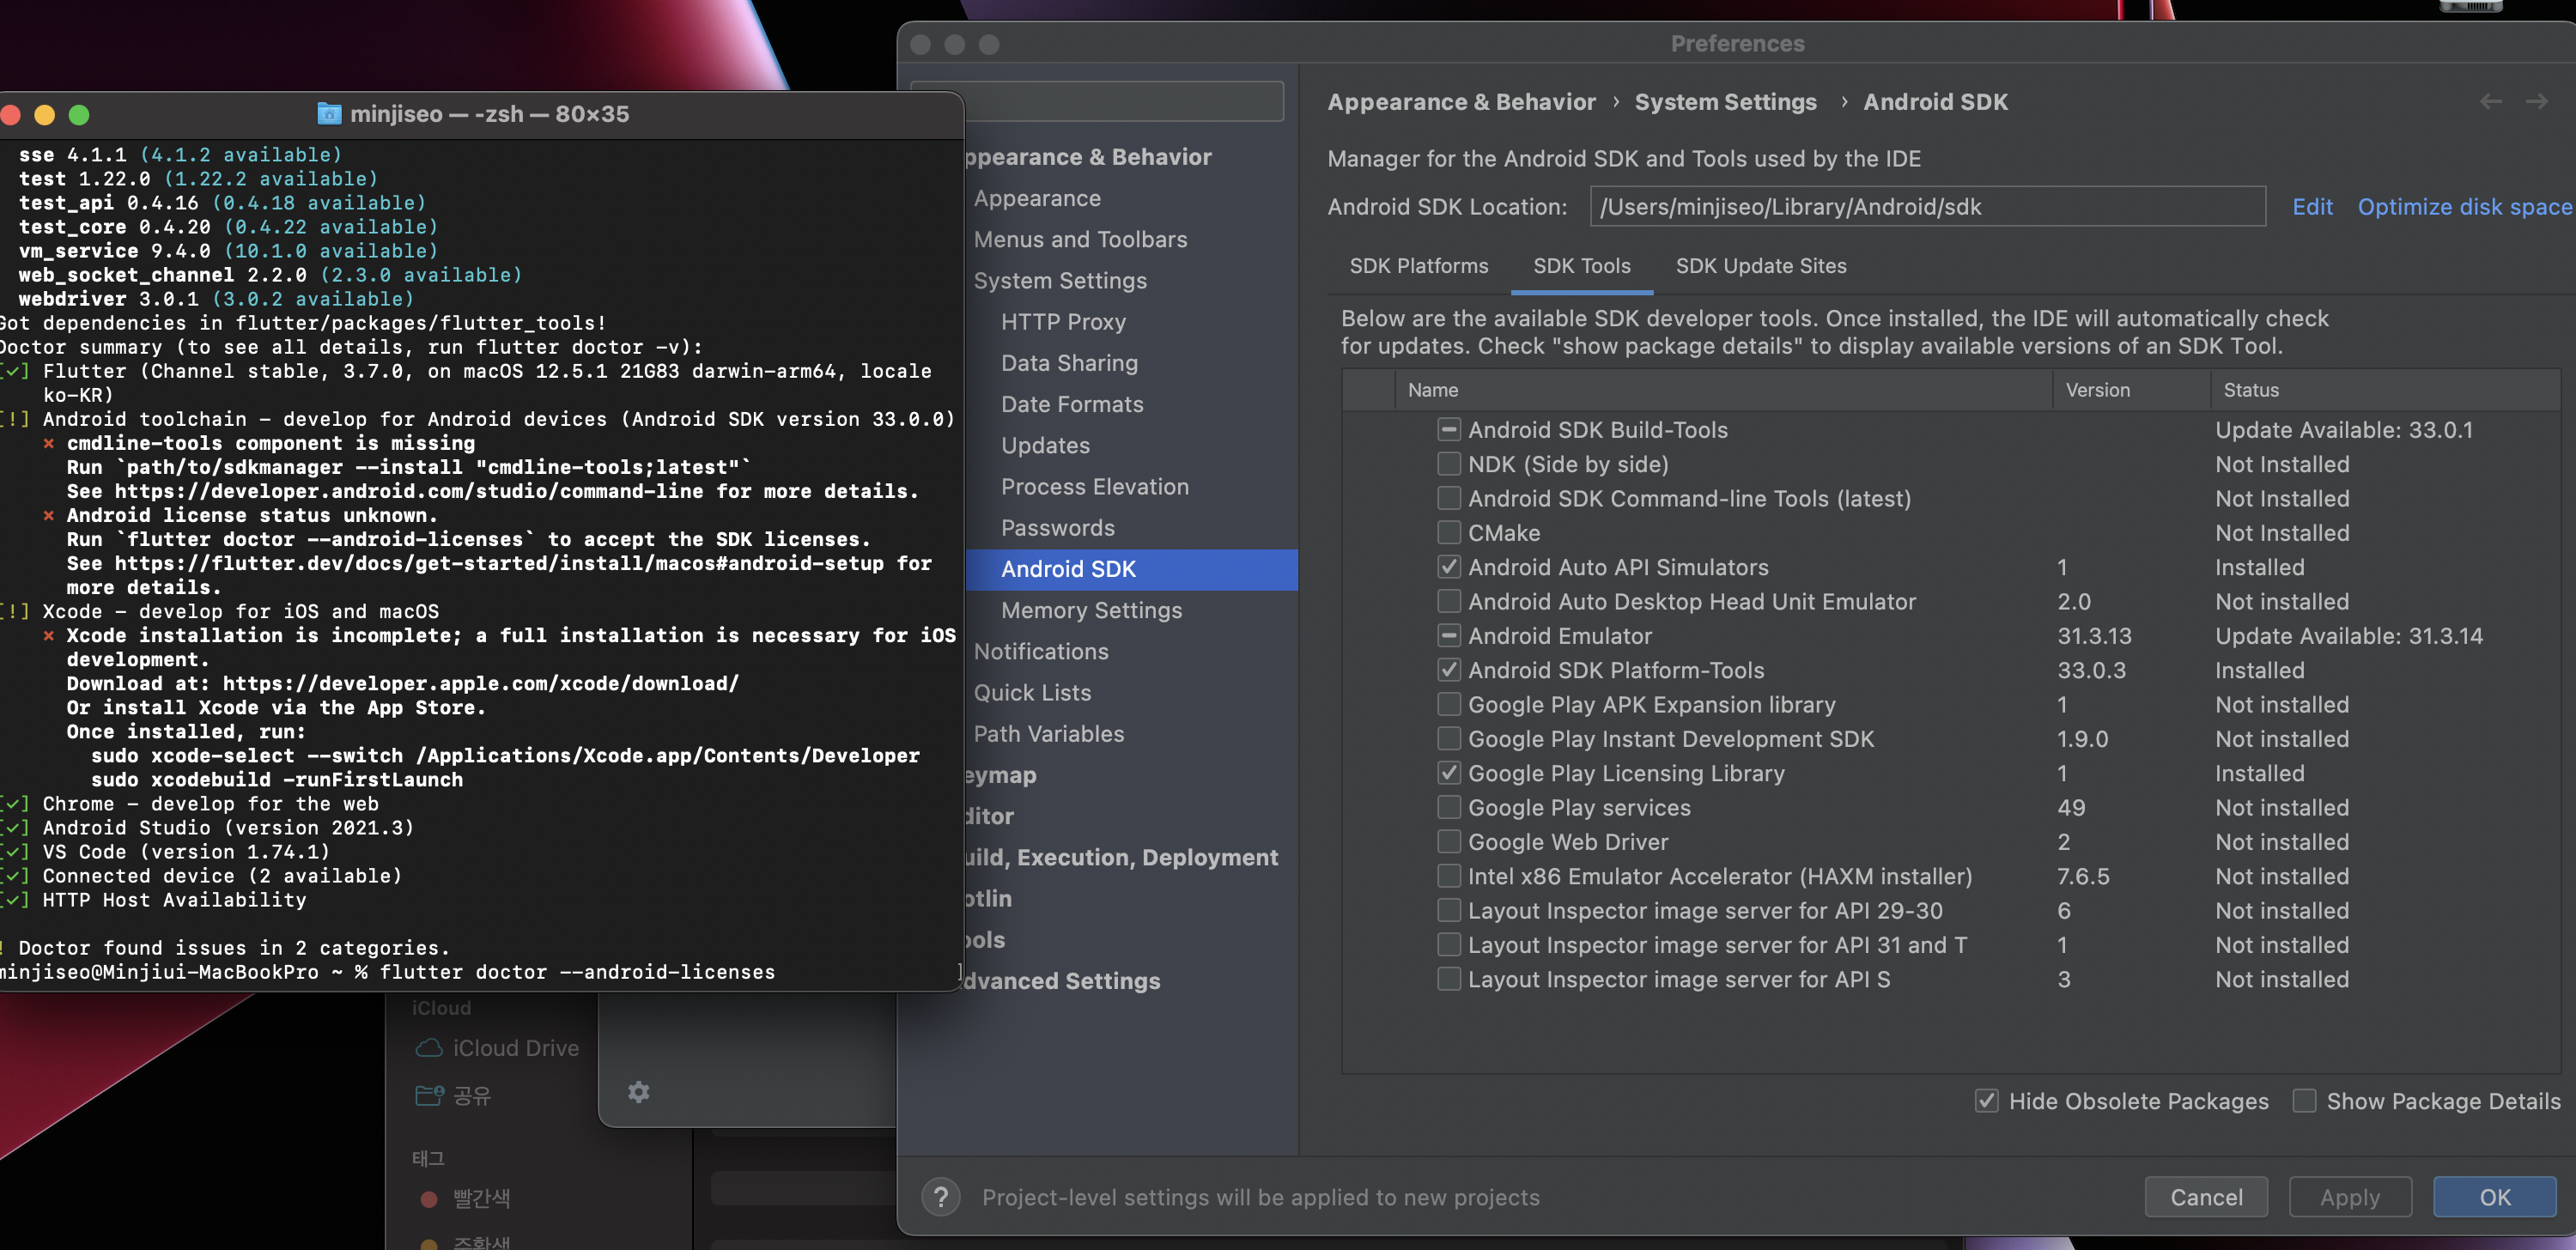Viewport: 2576px width, 1250px height.
Task: Open the HTTP Proxy settings page
Action: 1063,322
